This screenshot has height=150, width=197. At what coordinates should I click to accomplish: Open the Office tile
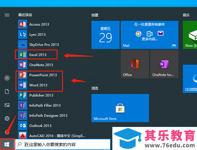pyautogui.click(x=135, y=64)
